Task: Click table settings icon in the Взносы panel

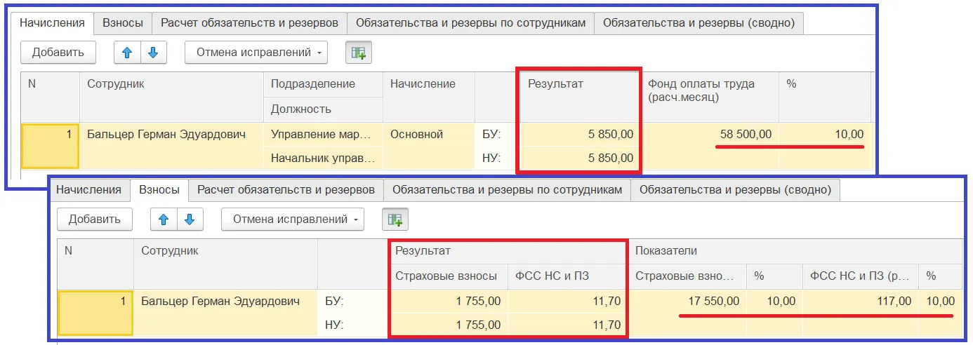Action: point(395,219)
